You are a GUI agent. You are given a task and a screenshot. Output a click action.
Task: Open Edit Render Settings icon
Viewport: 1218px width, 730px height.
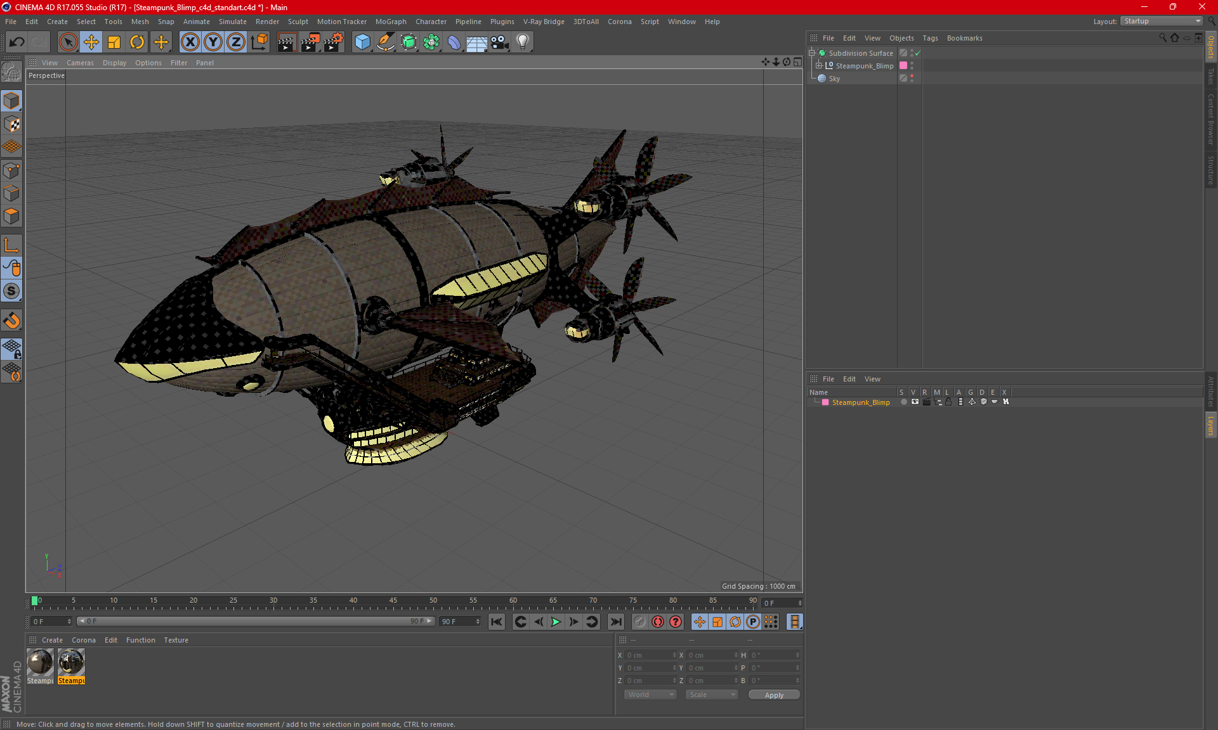334,42
